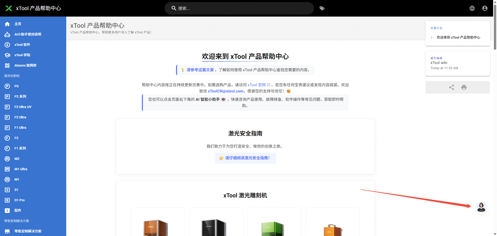Click the 激光安全指南 heading
Image resolution: width=497 pixels, height=236 pixels.
[245, 133]
